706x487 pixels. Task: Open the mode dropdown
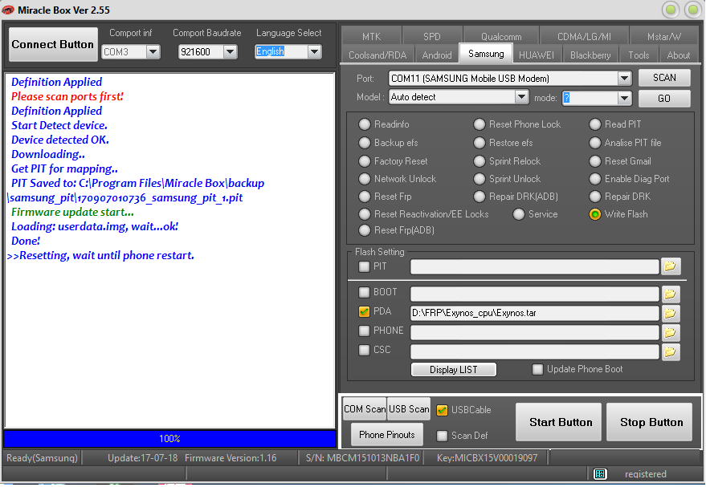point(624,98)
